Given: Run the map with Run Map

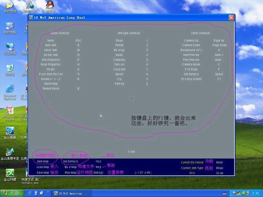Looking at the screenshot, I should pyautogui.click(x=70, y=173).
